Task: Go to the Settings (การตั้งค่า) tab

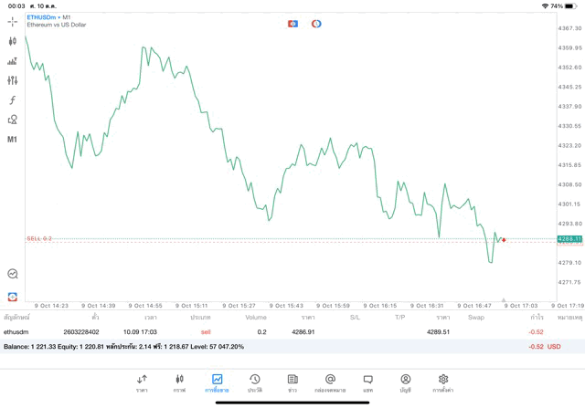Action: click(x=443, y=382)
